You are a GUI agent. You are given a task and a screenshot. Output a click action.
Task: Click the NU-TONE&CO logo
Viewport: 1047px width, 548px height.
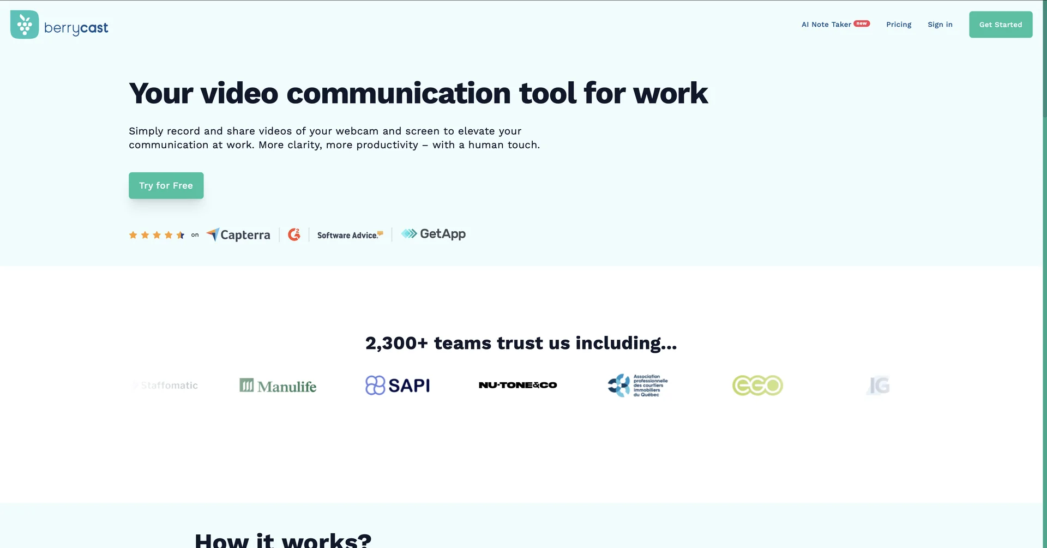click(x=518, y=385)
